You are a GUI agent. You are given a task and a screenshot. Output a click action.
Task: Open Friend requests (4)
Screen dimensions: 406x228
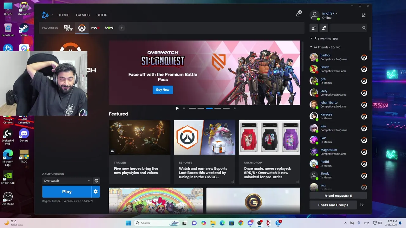click(x=338, y=196)
